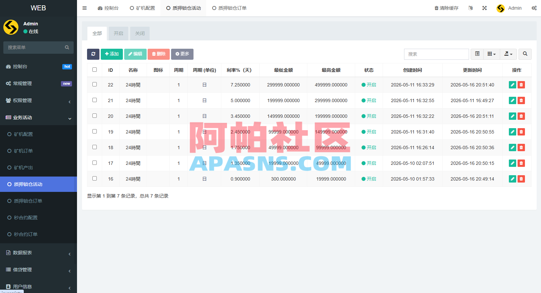
Task: Edit row ID 17 with green pencil
Action: (x=512, y=163)
